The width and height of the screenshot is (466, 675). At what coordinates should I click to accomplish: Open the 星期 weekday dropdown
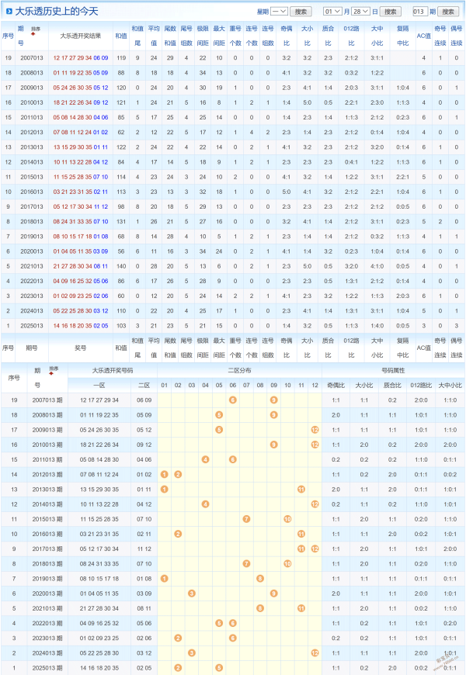click(280, 12)
